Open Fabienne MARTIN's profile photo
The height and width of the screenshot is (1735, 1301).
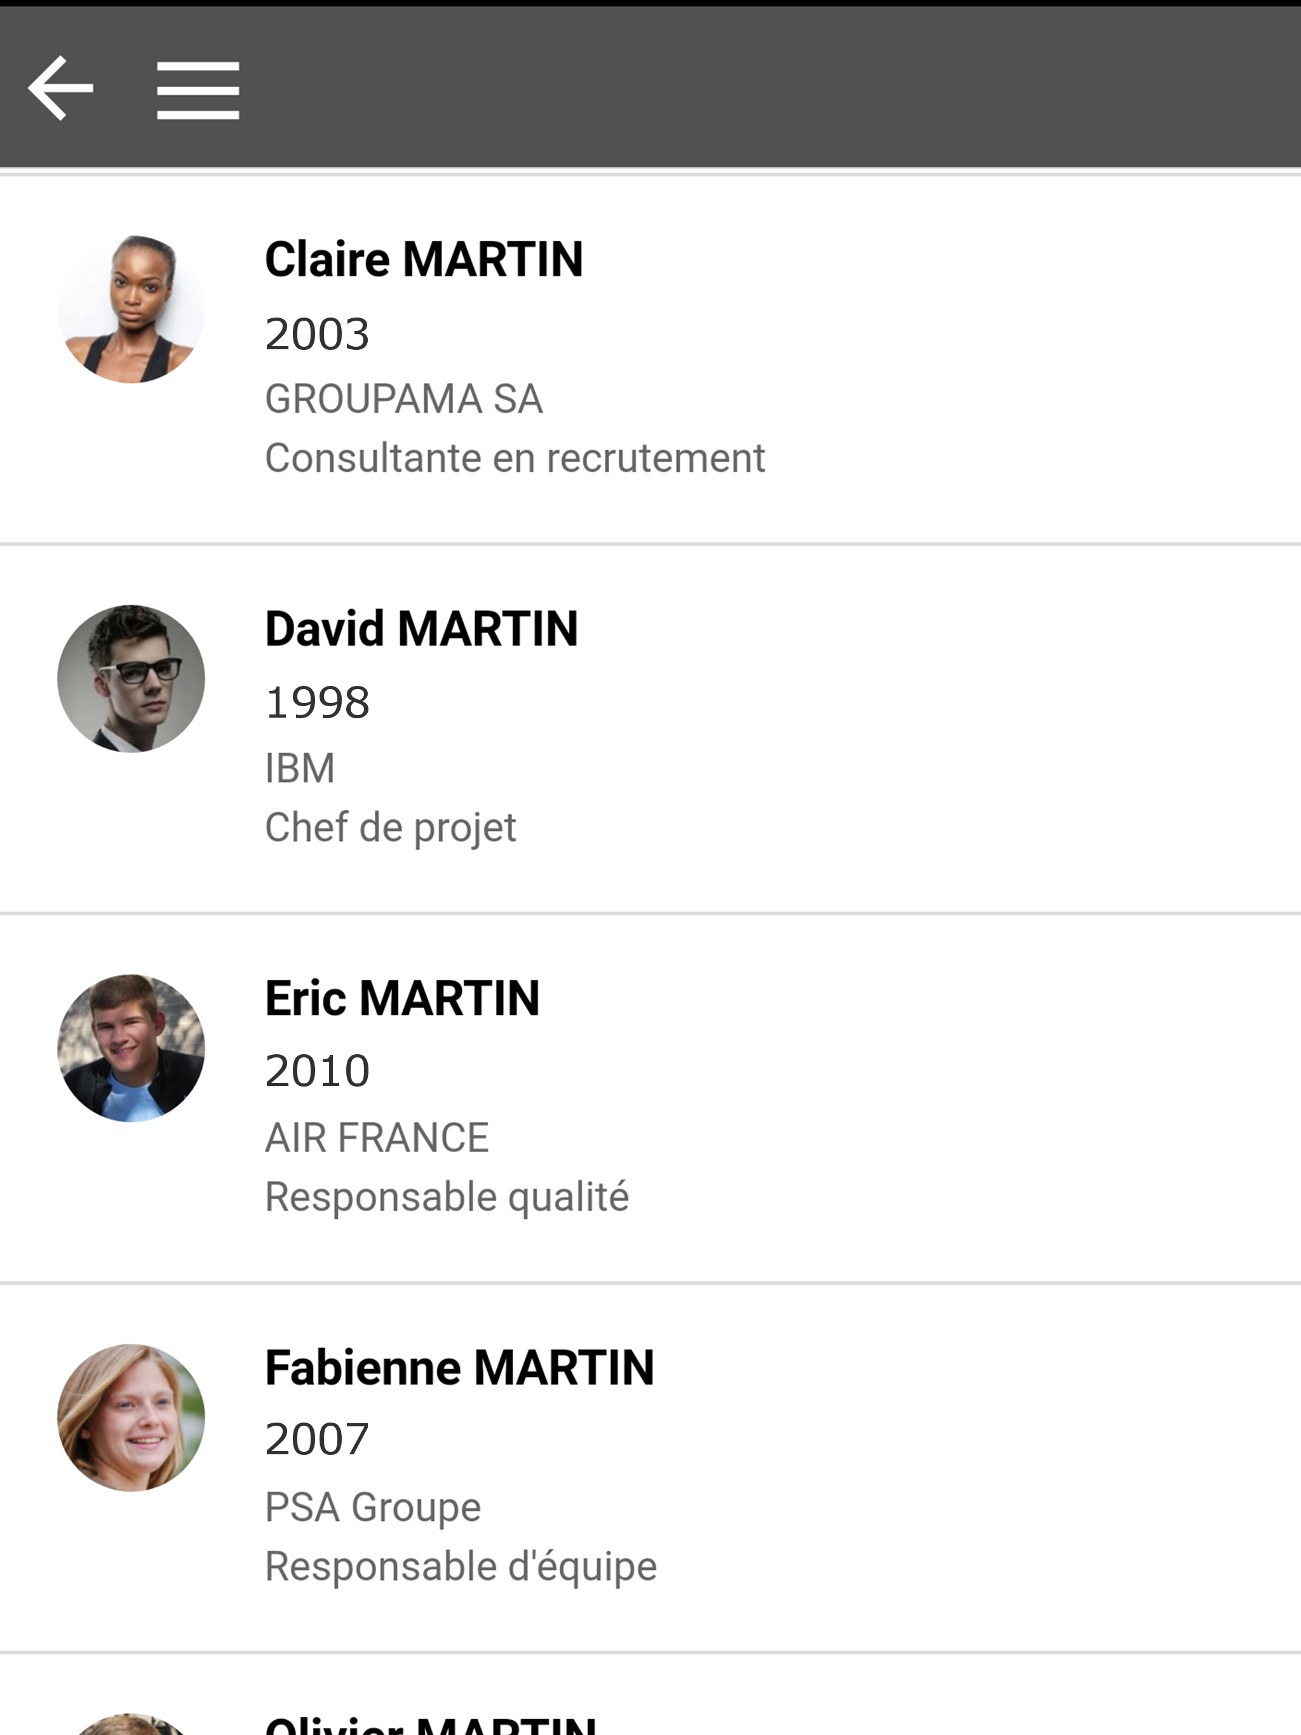pyautogui.click(x=131, y=1417)
